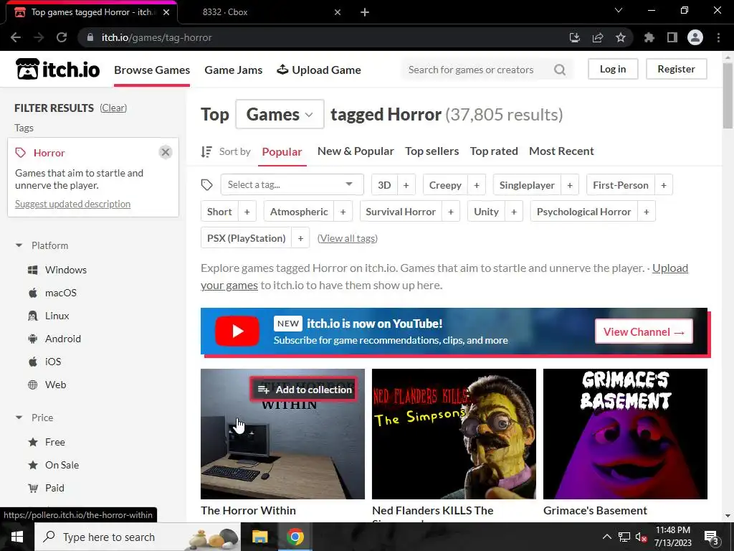The width and height of the screenshot is (734, 551).
Task: Click the YouTube play logo
Action: click(x=237, y=331)
